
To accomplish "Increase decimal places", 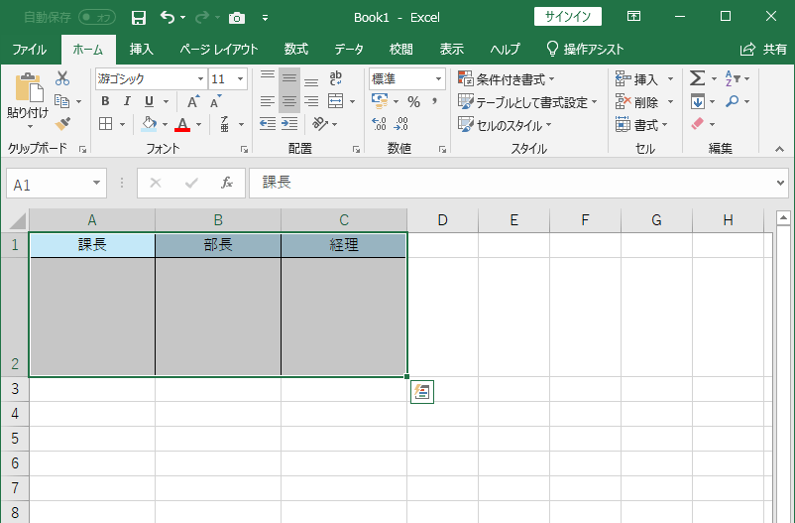I will pos(379,124).
